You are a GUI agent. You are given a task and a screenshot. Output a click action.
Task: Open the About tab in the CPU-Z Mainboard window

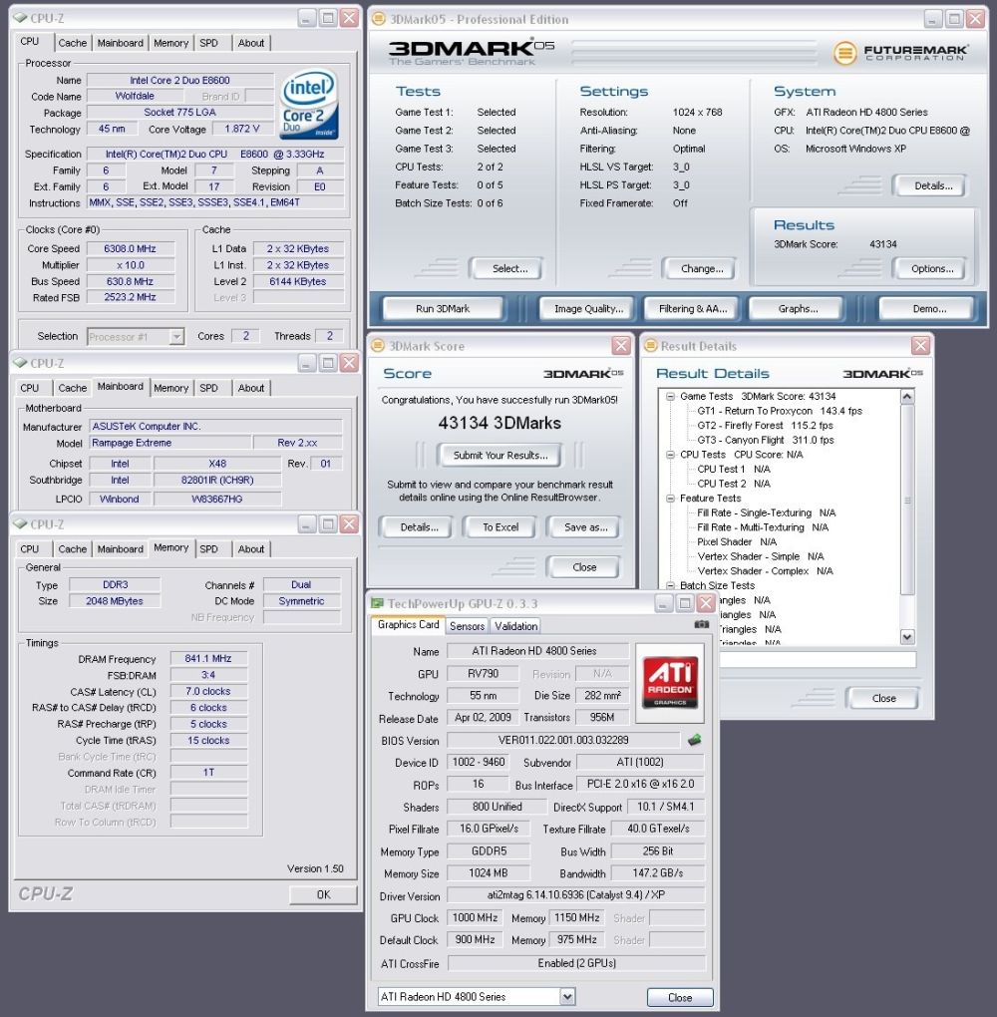[x=251, y=388]
